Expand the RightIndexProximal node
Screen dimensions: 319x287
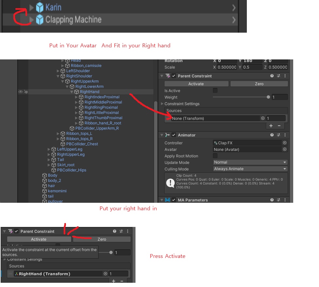tap(76, 97)
